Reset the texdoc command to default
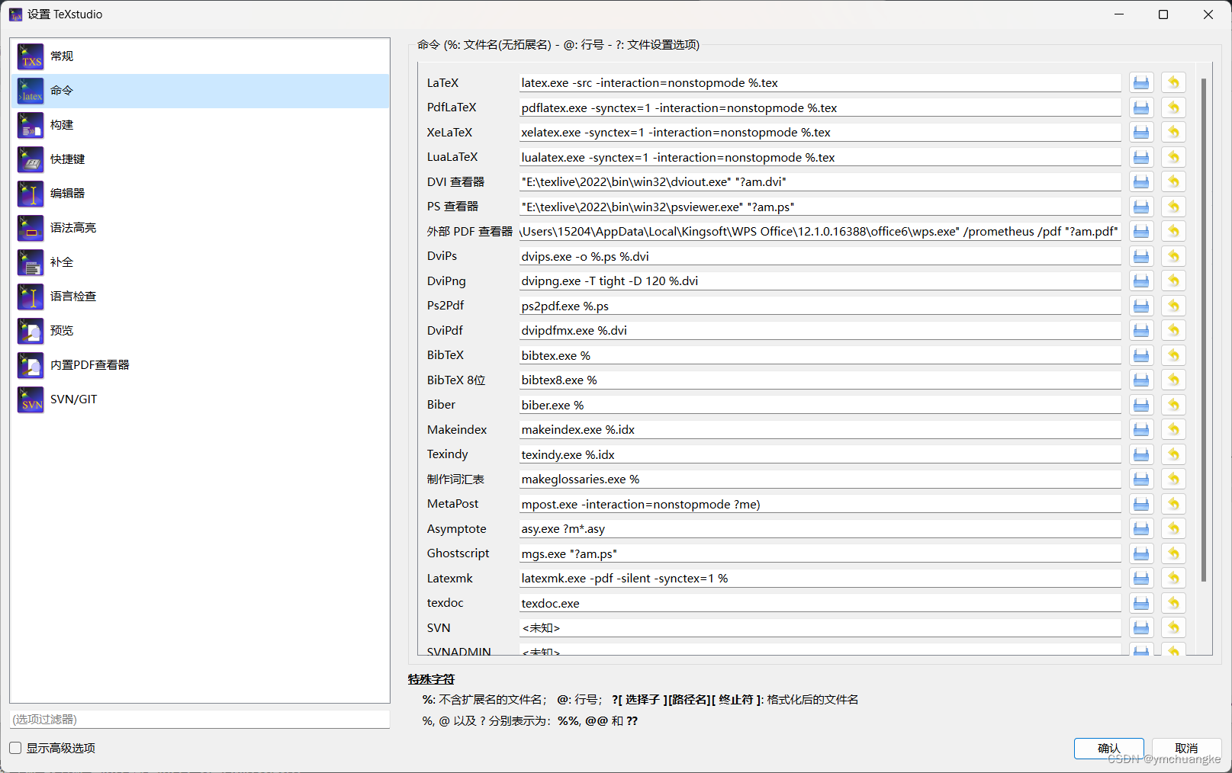 pyautogui.click(x=1173, y=603)
